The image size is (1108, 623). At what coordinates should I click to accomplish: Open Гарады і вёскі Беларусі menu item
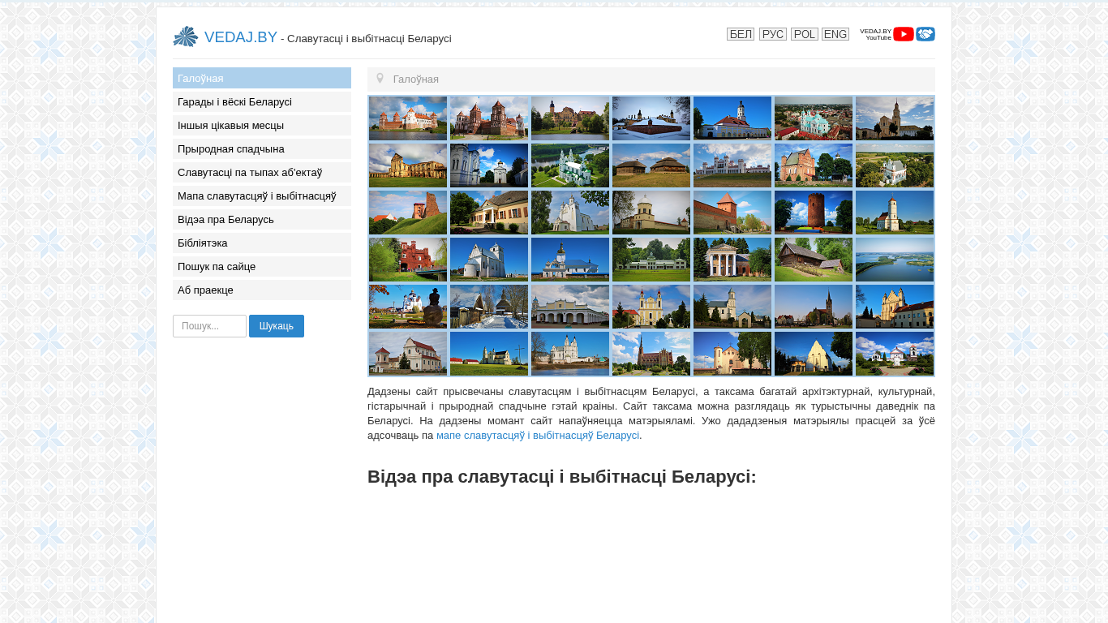(x=262, y=101)
